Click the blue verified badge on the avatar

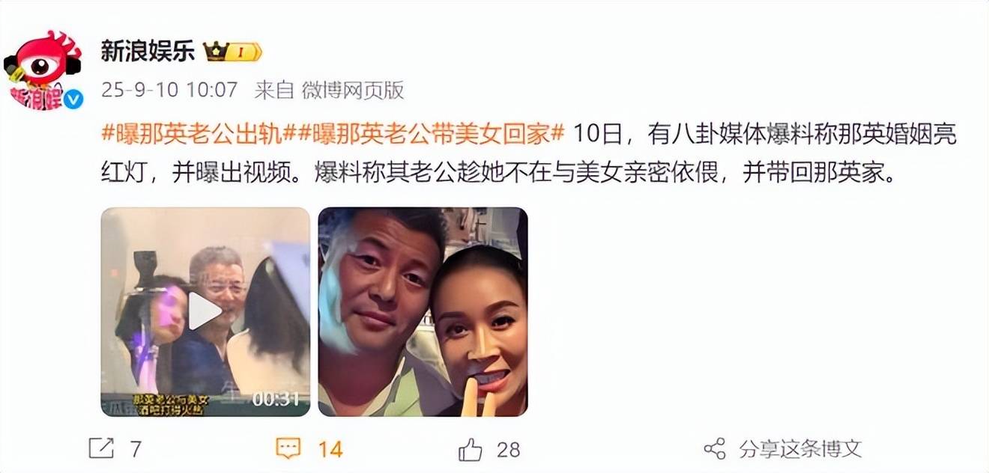point(73,99)
